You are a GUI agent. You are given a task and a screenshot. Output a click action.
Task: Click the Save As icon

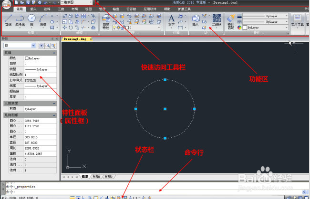click(33, 2)
